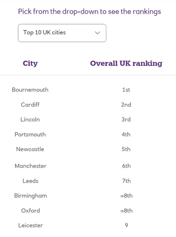
Task: Click the 1st ranking value
Action: (x=126, y=90)
